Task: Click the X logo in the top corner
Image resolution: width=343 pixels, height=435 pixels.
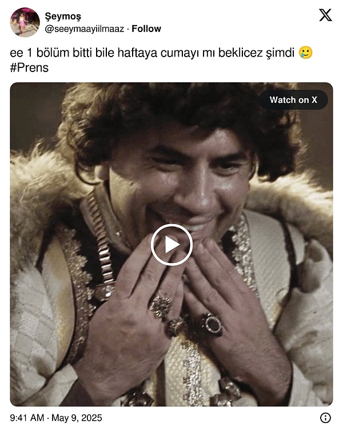Action: [325, 15]
